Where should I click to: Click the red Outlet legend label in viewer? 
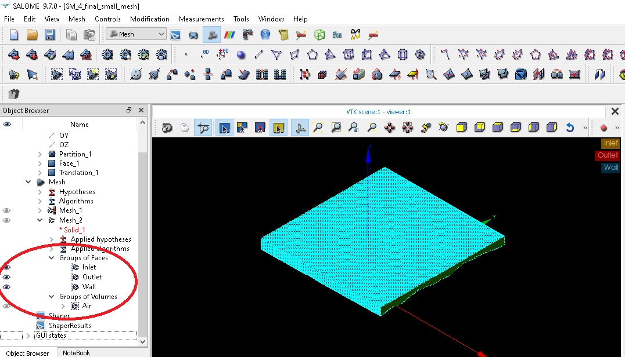point(607,155)
